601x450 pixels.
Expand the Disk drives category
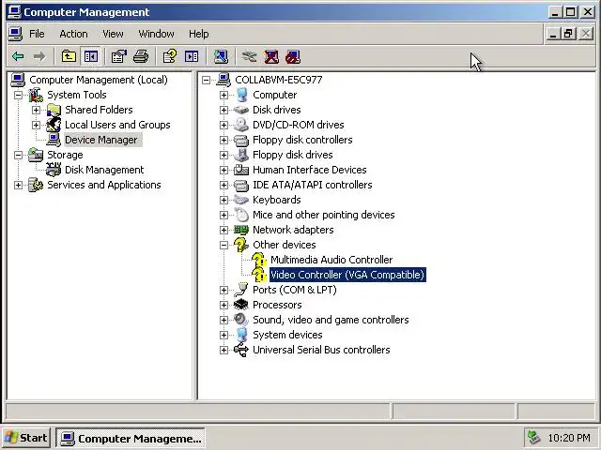[x=223, y=110]
